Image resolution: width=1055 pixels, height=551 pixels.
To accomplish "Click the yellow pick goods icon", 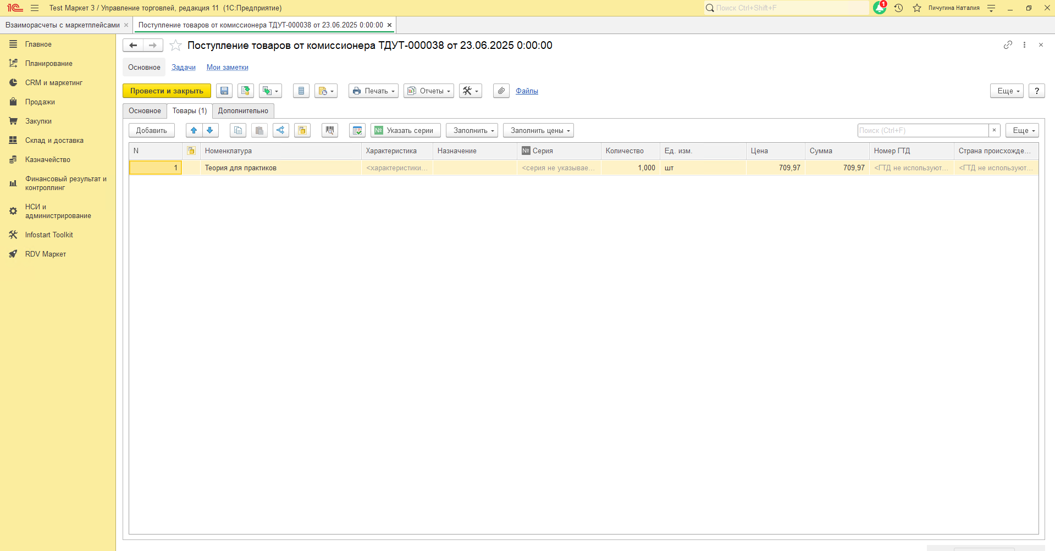I will pyautogui.click(x=302, y=130).
